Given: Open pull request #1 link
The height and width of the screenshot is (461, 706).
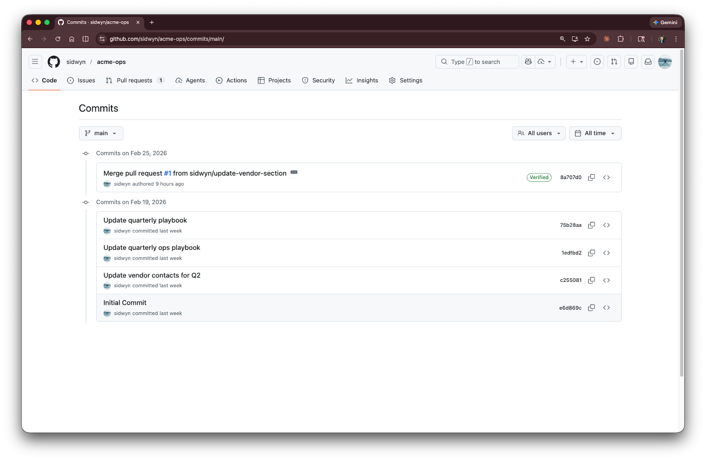Looking at the screenshot, I should click(168, 173).
